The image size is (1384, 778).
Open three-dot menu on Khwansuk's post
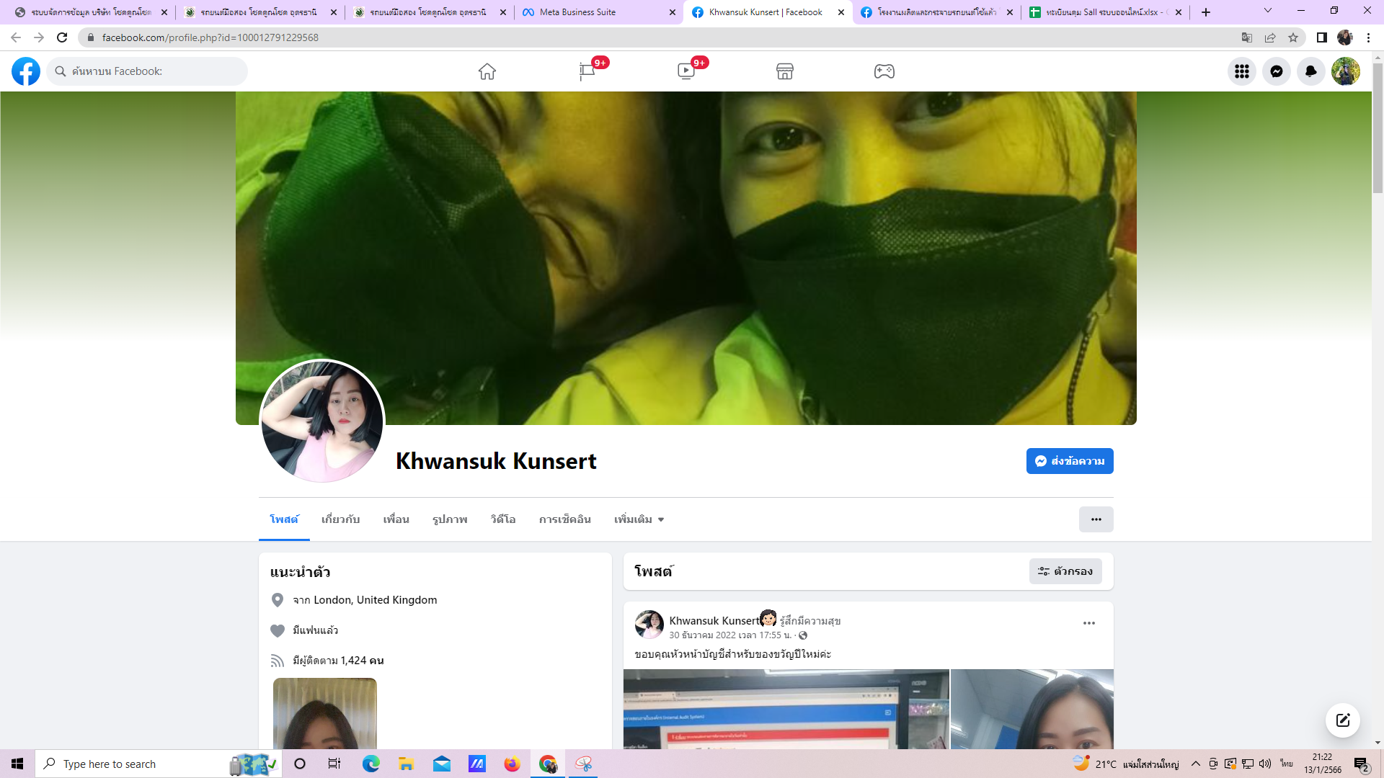(1088, 623)
